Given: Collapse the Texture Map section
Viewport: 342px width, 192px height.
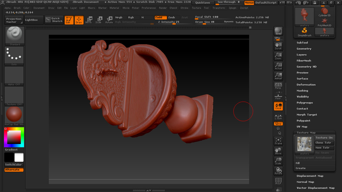Looking at the screenshot, I should (x=306, y=133).
